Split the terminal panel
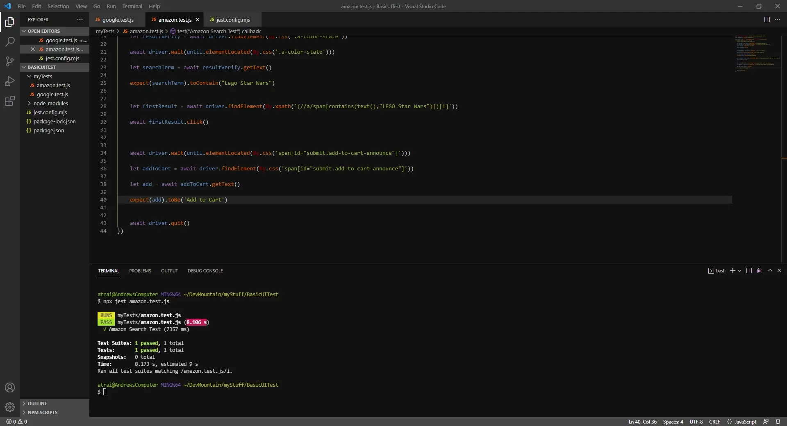The width and height of the screenshot is (787, 426). click(x=749, y=271)
